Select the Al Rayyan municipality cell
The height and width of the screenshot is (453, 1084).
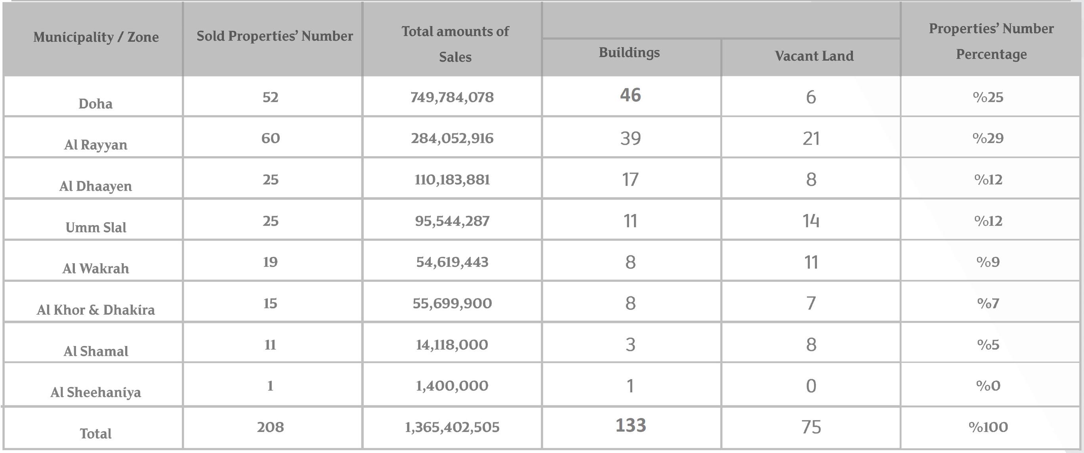(x=95, y=145)
